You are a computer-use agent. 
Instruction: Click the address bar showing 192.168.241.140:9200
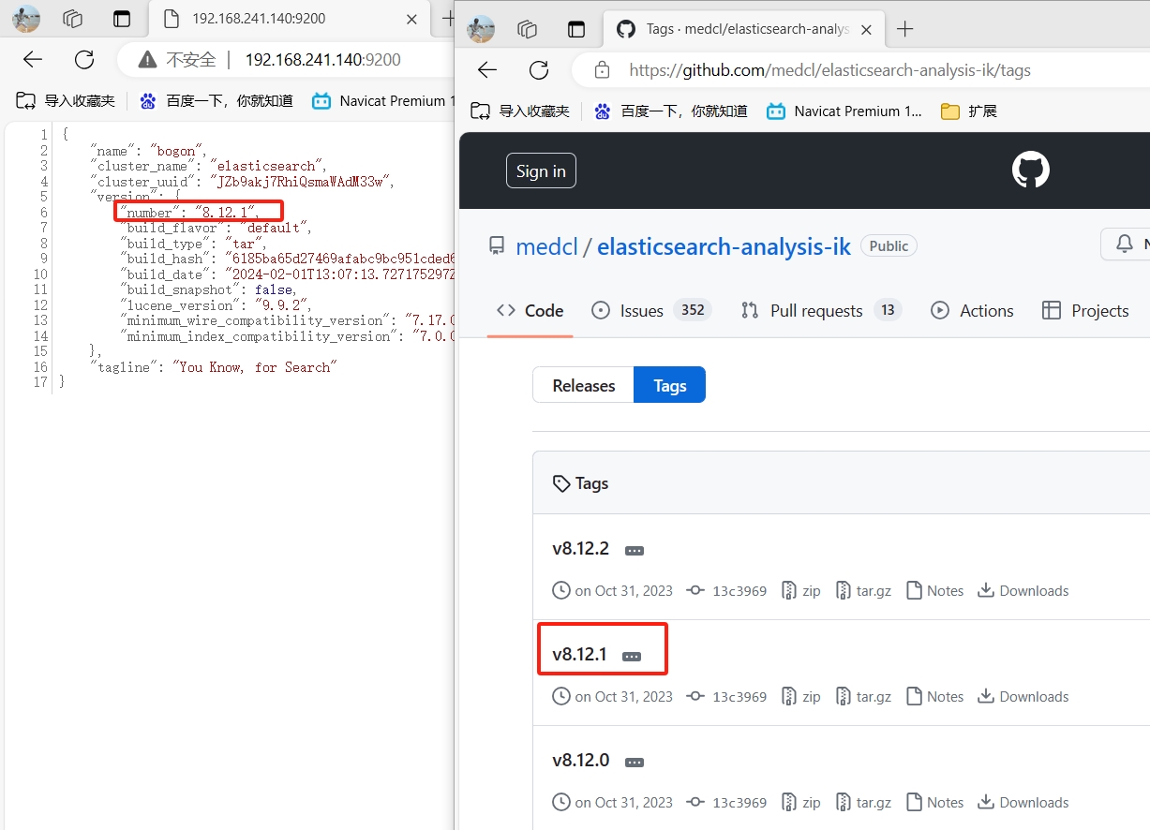(x=322, y=60)
